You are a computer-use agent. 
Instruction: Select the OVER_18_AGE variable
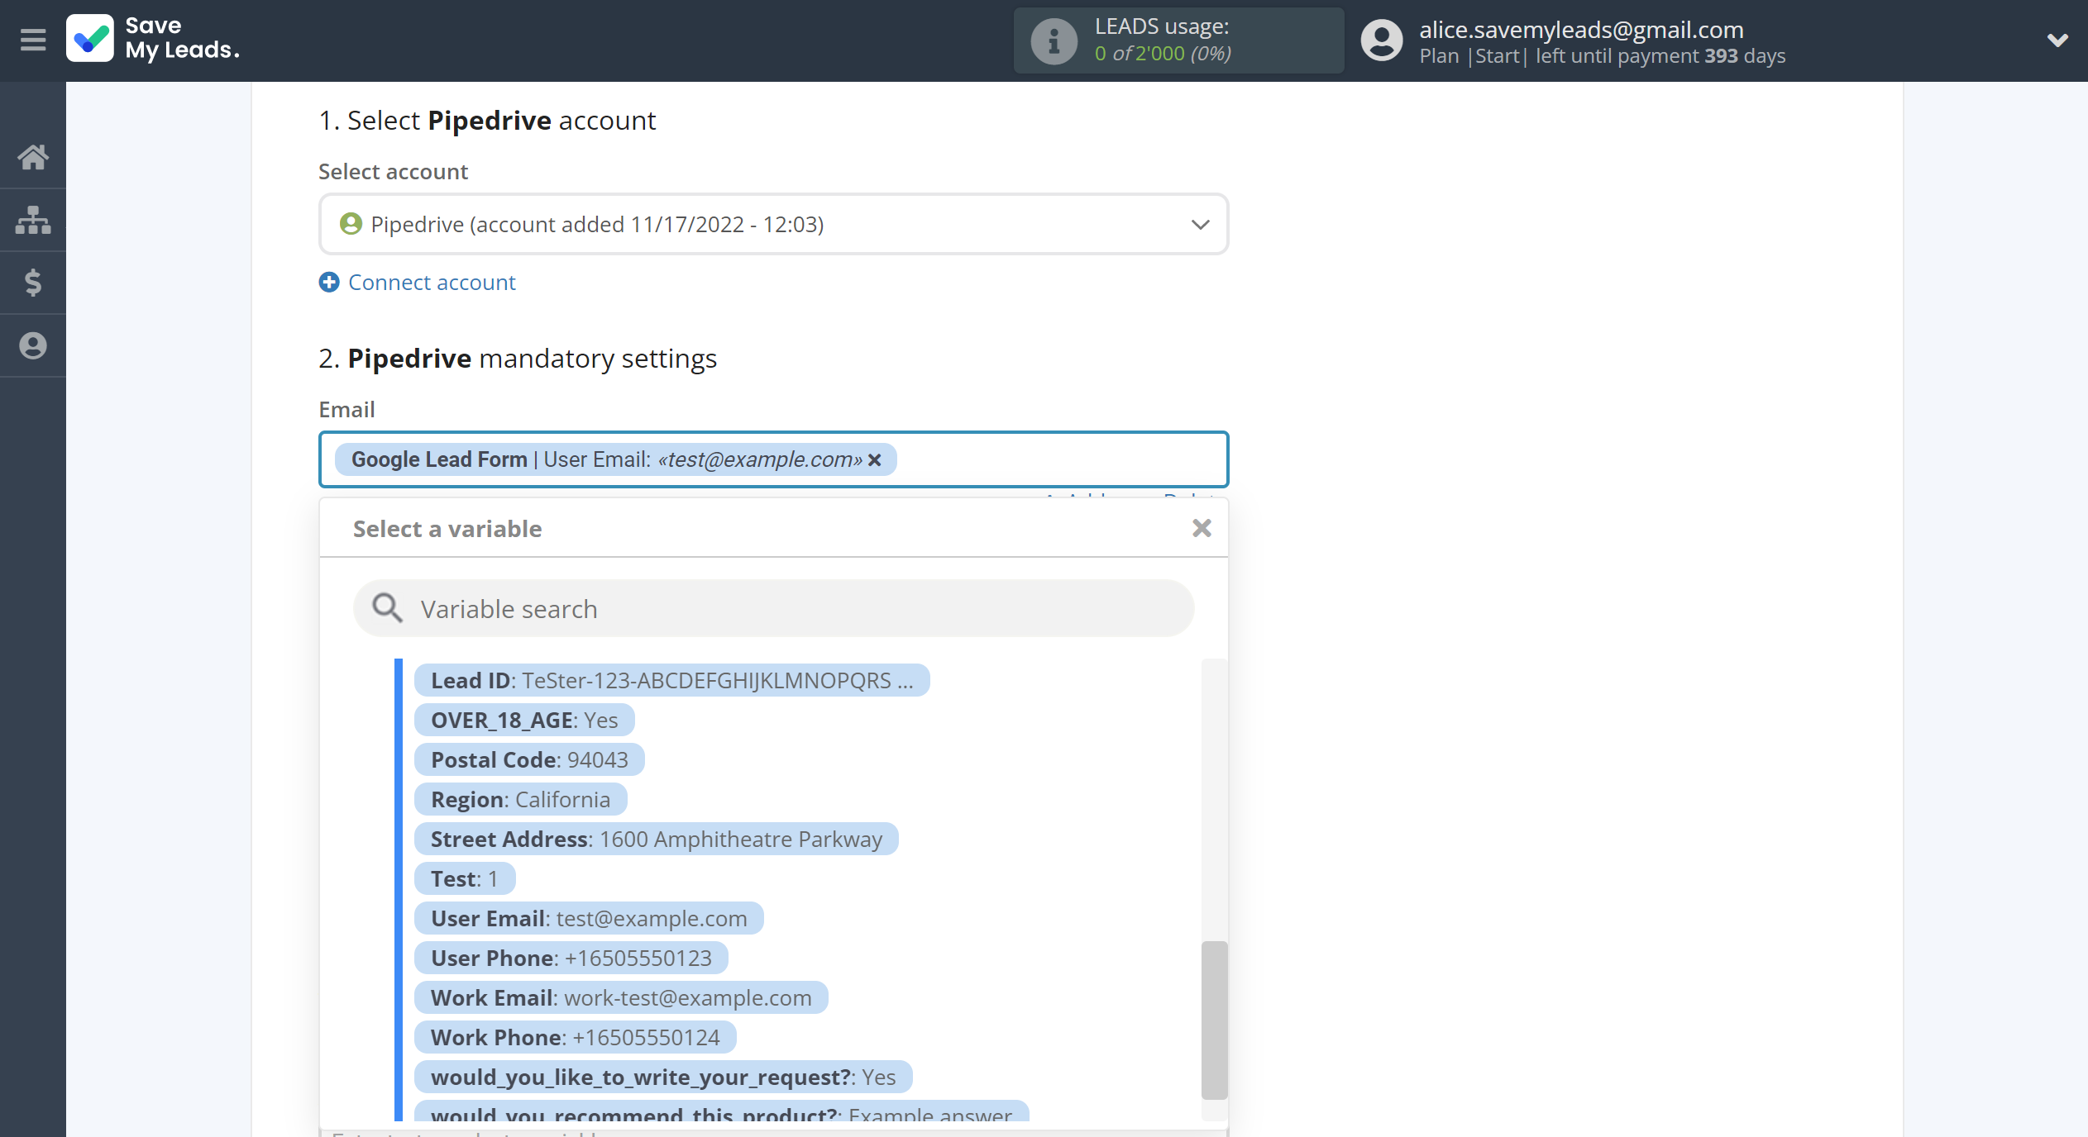(x=524, y=720)
